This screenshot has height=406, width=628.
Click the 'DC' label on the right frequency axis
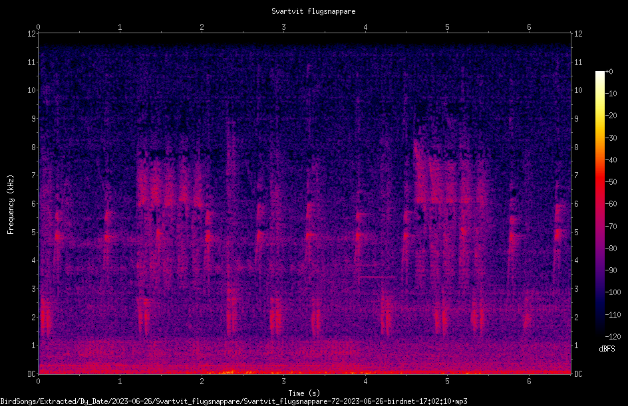tap(578, 373)
